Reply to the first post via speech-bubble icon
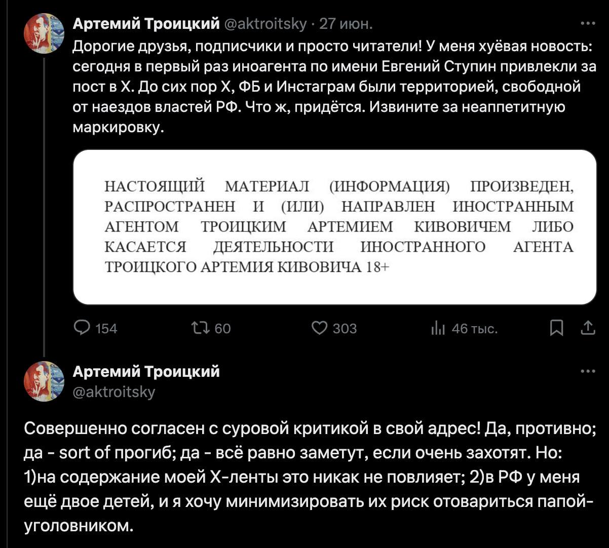This screenshot has height=548, width=609. click(82, 329)
